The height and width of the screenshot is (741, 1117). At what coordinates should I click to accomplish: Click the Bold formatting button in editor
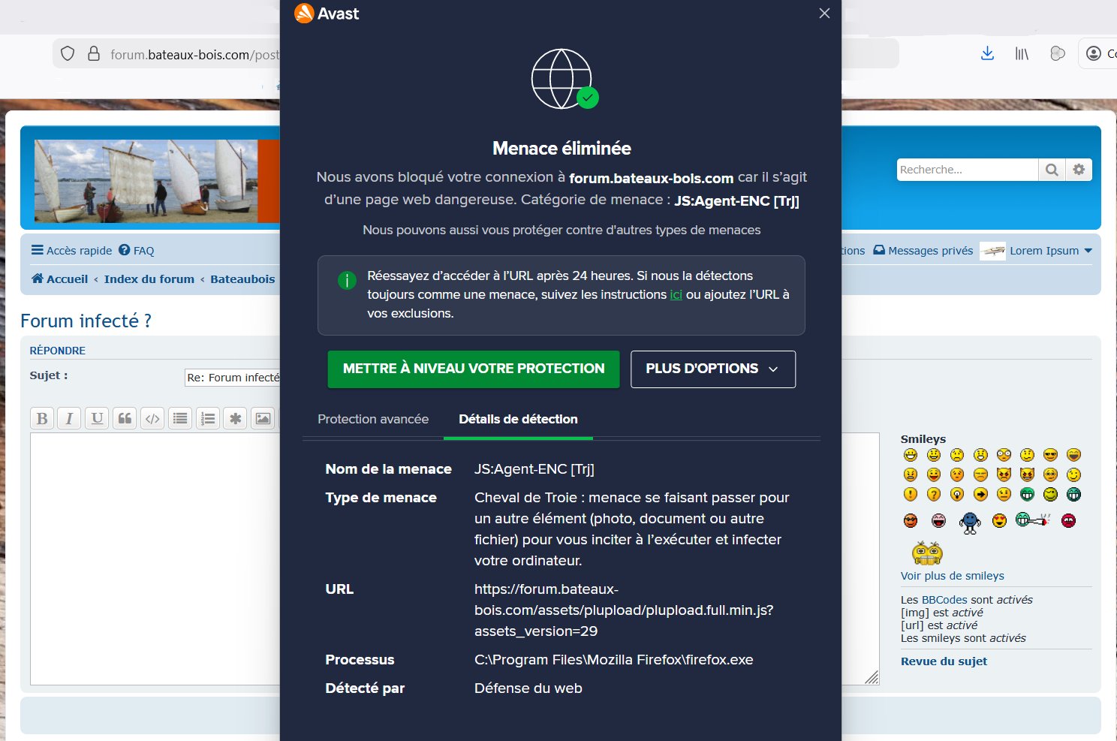(x=42, y=418)
